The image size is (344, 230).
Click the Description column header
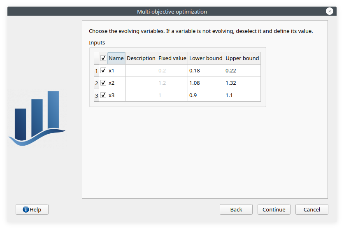(x=141, y=58)
